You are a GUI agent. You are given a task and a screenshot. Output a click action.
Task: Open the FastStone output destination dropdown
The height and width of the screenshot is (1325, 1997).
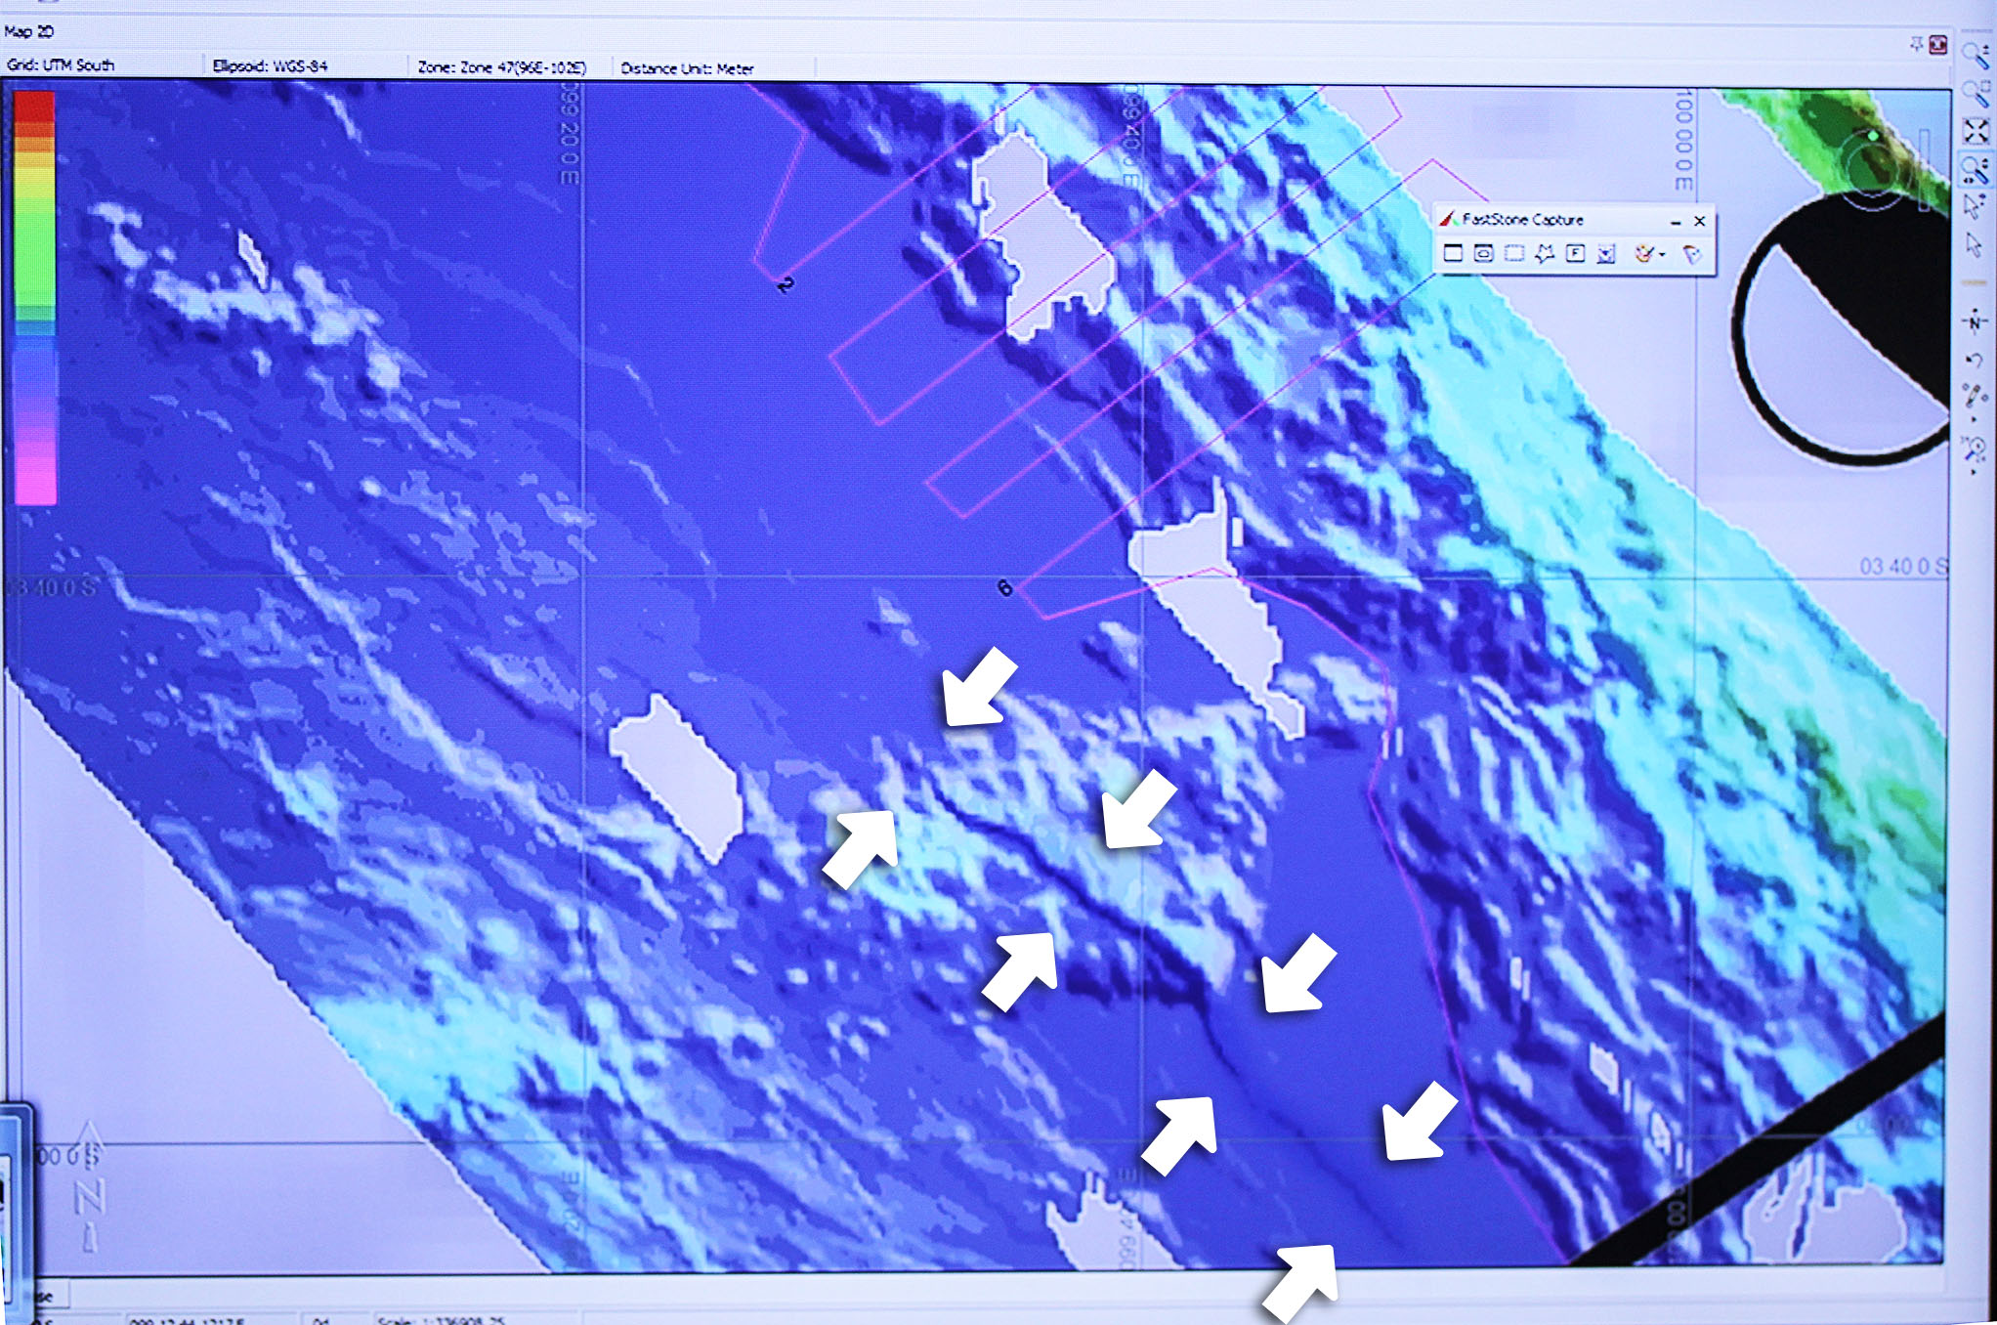point(1662,253)
